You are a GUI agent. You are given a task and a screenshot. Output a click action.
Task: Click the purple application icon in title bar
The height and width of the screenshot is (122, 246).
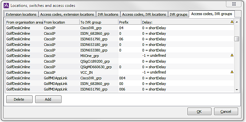point(6,6)
